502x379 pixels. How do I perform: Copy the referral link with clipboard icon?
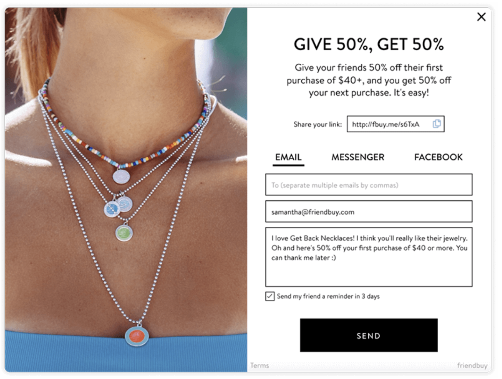[x=436, y=124]
